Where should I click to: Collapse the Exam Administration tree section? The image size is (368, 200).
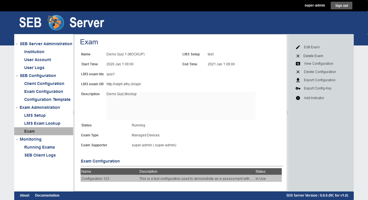[x=17, y=107]
